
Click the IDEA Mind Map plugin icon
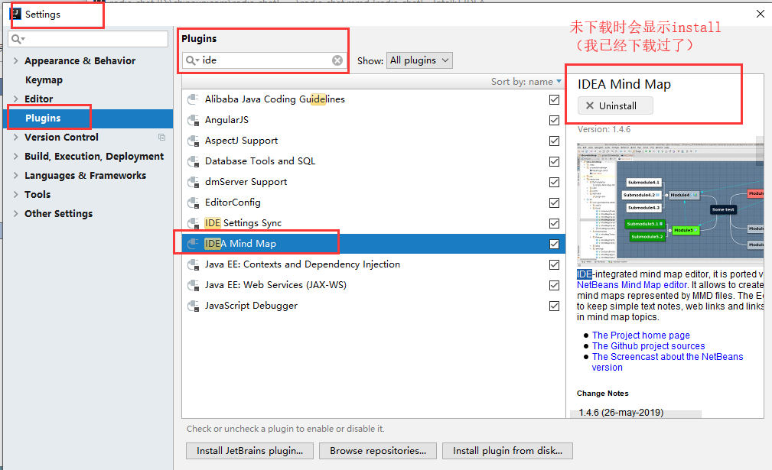point(193,244)
